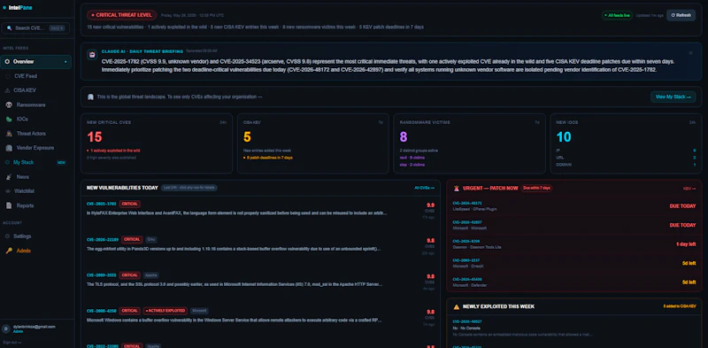Viewport: 708px width, 348px height.
Task: Open the CVE-2025-1782 vulnerability row
Action: pyautogui.click(x=260, y=211)
